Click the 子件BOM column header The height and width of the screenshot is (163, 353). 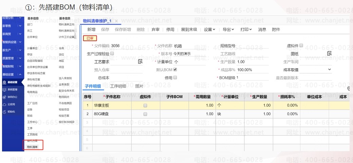point(174,97)
